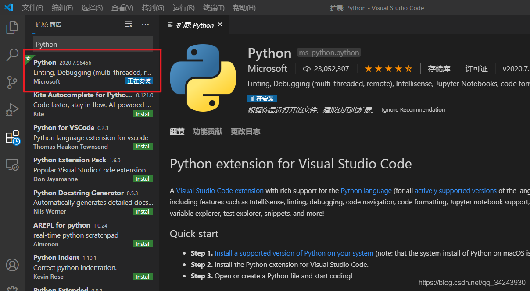Open the 存储库 repository link
This screenshot has width=530, height=291.
click(439, 69)
